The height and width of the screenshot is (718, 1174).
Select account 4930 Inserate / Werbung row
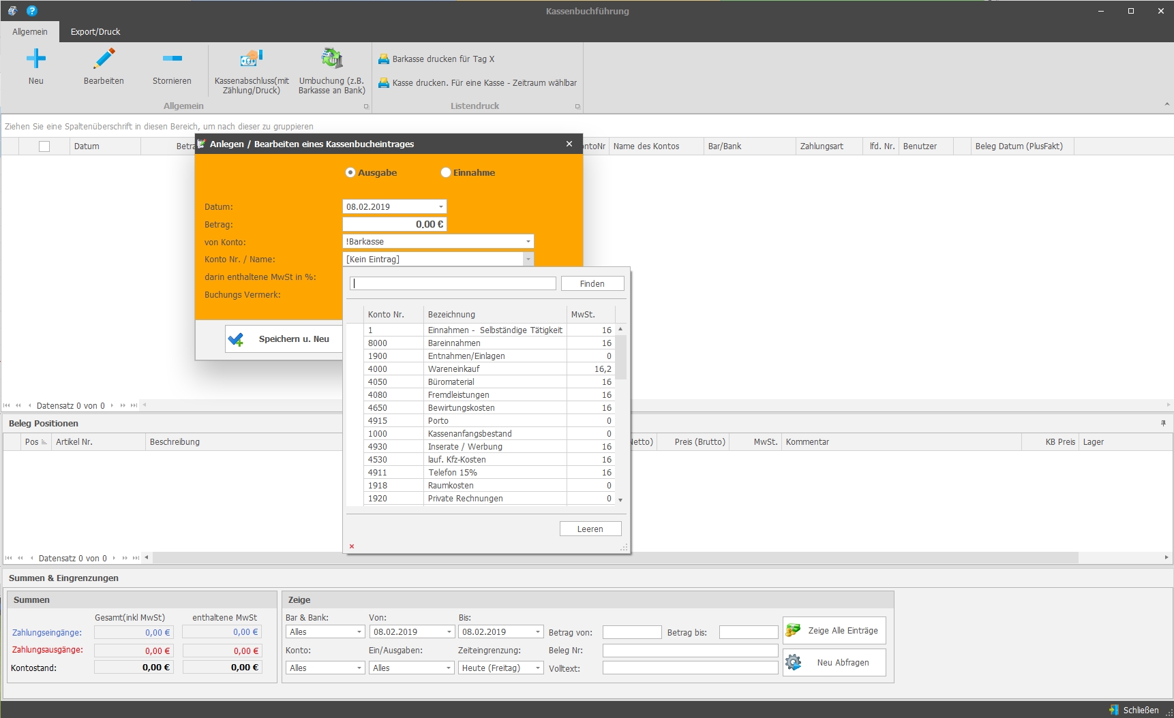490,447
